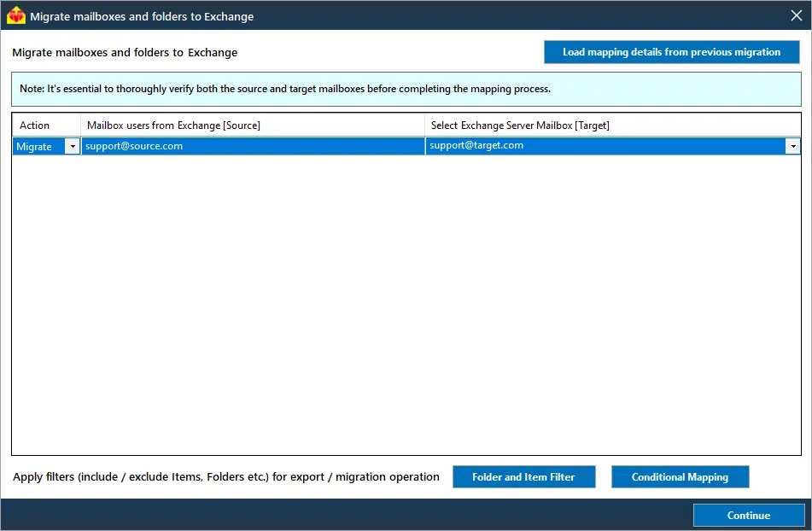Click the Migrate action cell text

34,147
